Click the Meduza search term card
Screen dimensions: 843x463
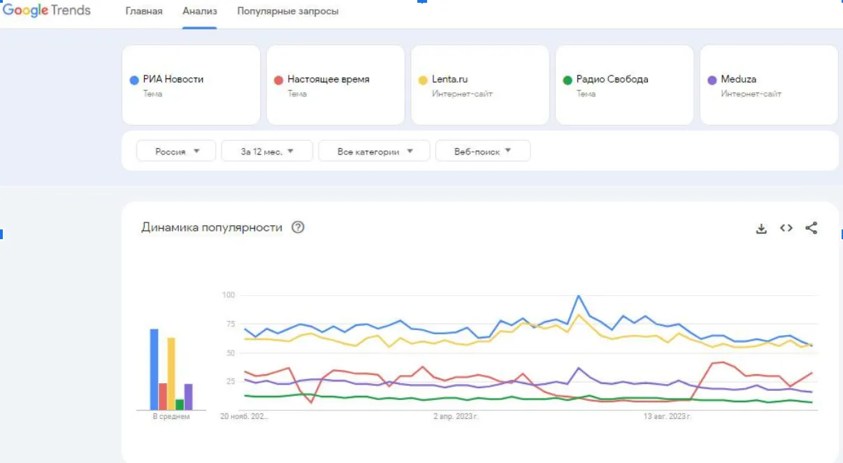coord(768,85)
